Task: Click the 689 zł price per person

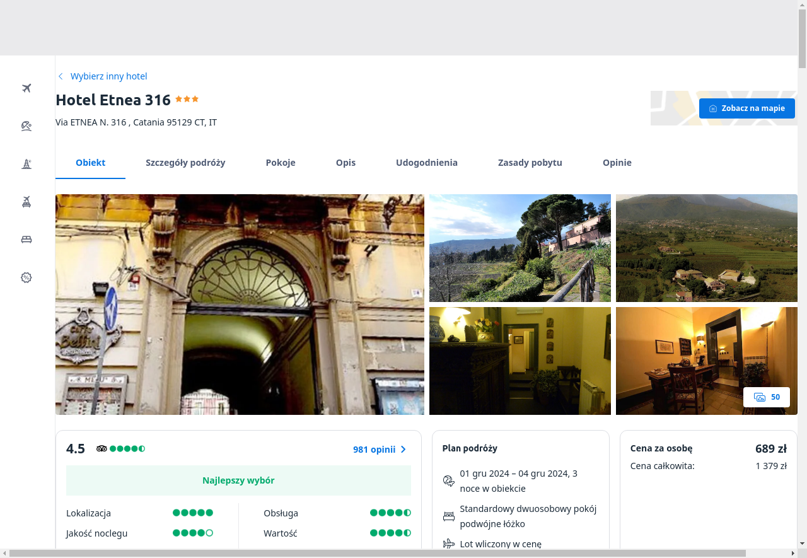Action: pos(771,449)
